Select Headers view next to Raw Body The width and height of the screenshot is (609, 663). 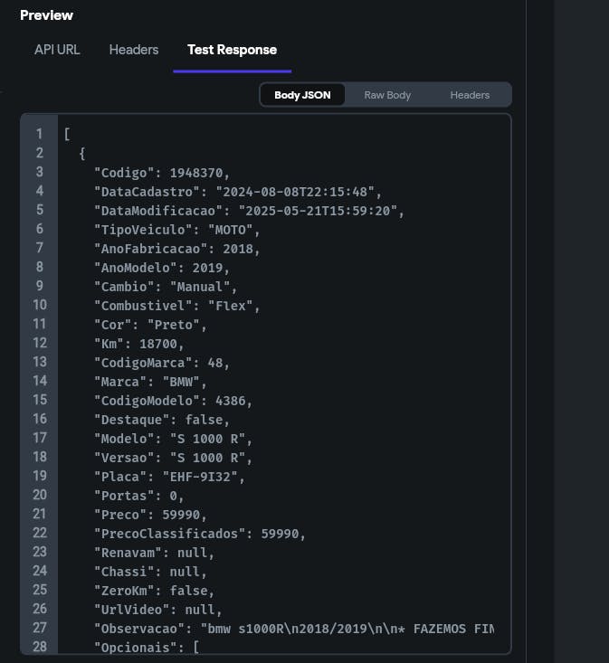coord(470,95)
